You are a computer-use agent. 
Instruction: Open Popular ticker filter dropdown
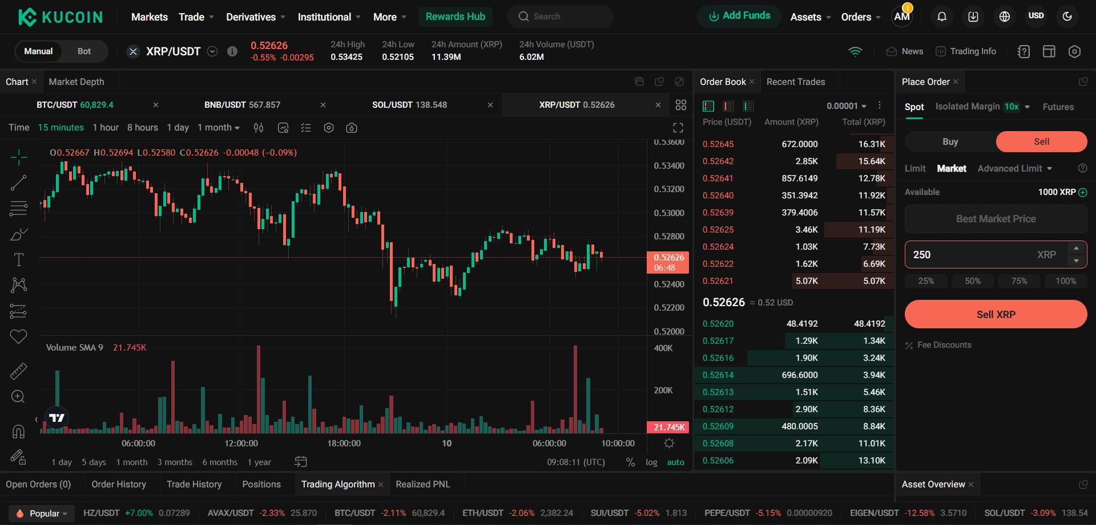click(x=42, y=514)
